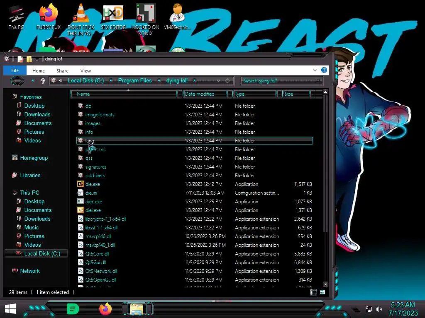Select the die.exe application icon
The image size is (425, 318).
(x=81, y=184)
